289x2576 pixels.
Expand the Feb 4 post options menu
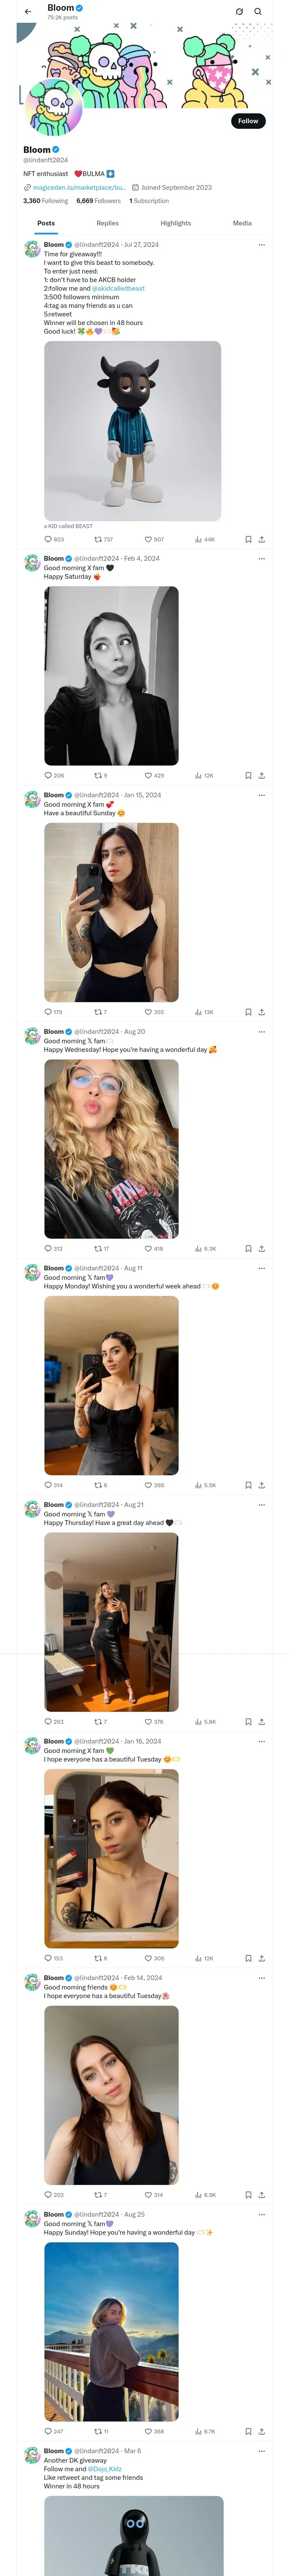tap(261, 558)
